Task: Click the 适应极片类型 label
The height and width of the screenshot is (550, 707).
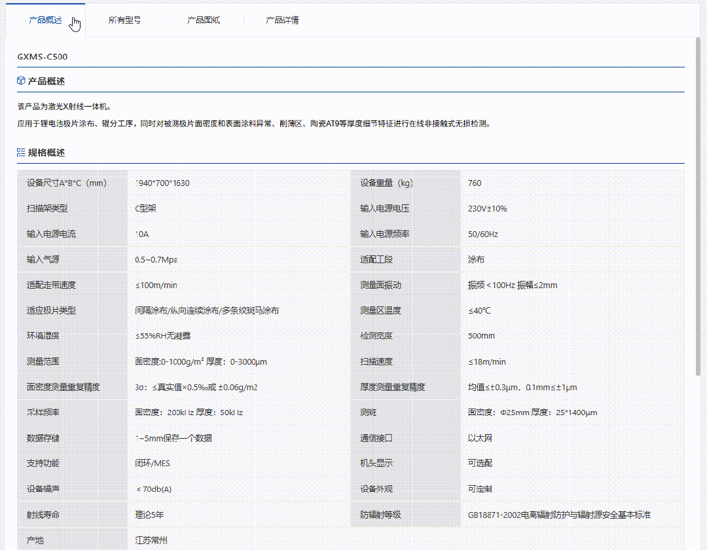Action: [x=52, y=310]
